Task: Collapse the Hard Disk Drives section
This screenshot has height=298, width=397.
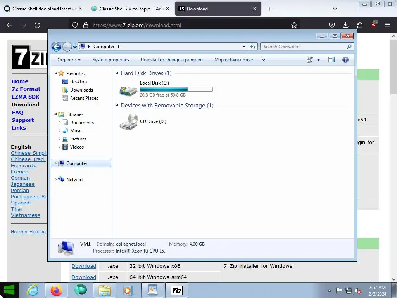Action: [117, 73]
